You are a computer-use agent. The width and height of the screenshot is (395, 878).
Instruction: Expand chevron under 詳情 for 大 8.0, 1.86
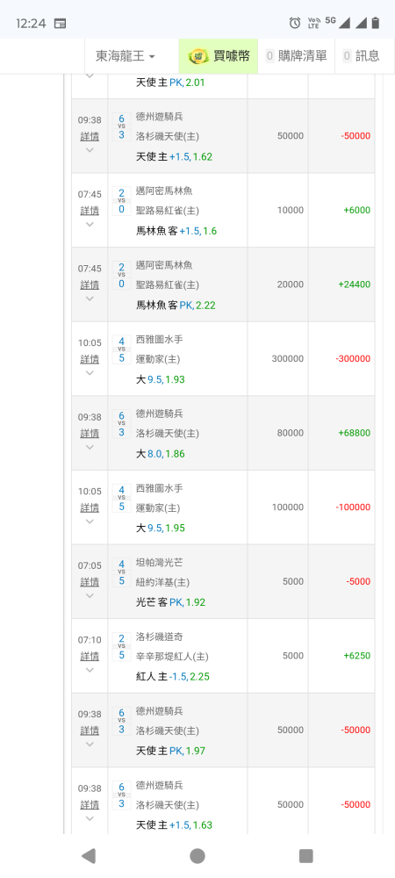pos(90,448)
